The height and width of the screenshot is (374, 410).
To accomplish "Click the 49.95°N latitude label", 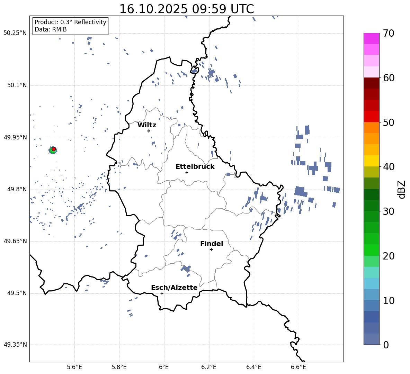I will tap(15, 138).
